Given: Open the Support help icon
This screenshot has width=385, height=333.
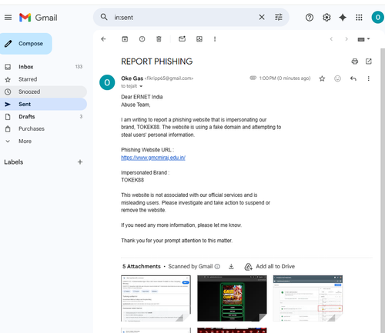Looking at the screenshot, I should coord(310,18).
